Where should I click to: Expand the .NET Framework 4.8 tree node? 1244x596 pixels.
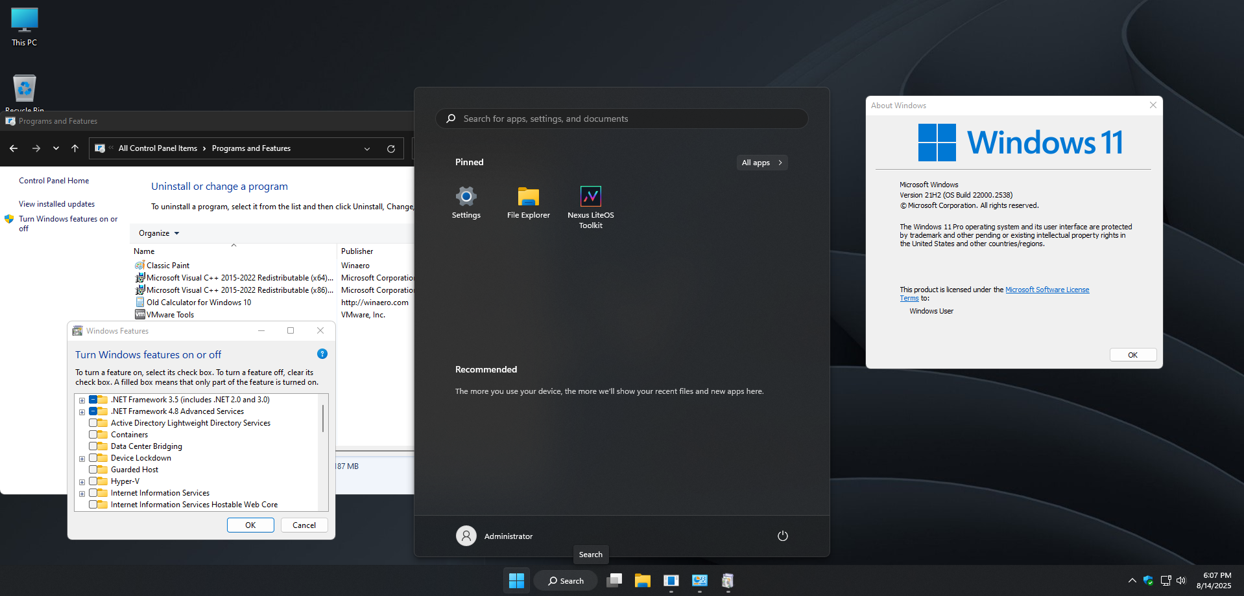click(82, 412)
